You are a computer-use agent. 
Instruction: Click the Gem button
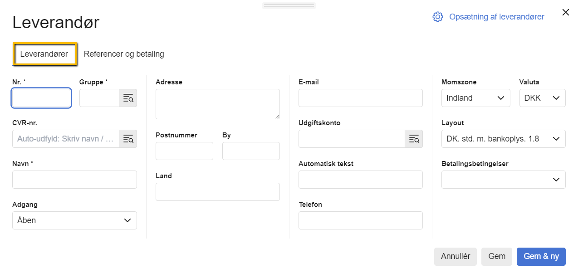[x=497, y=256]
